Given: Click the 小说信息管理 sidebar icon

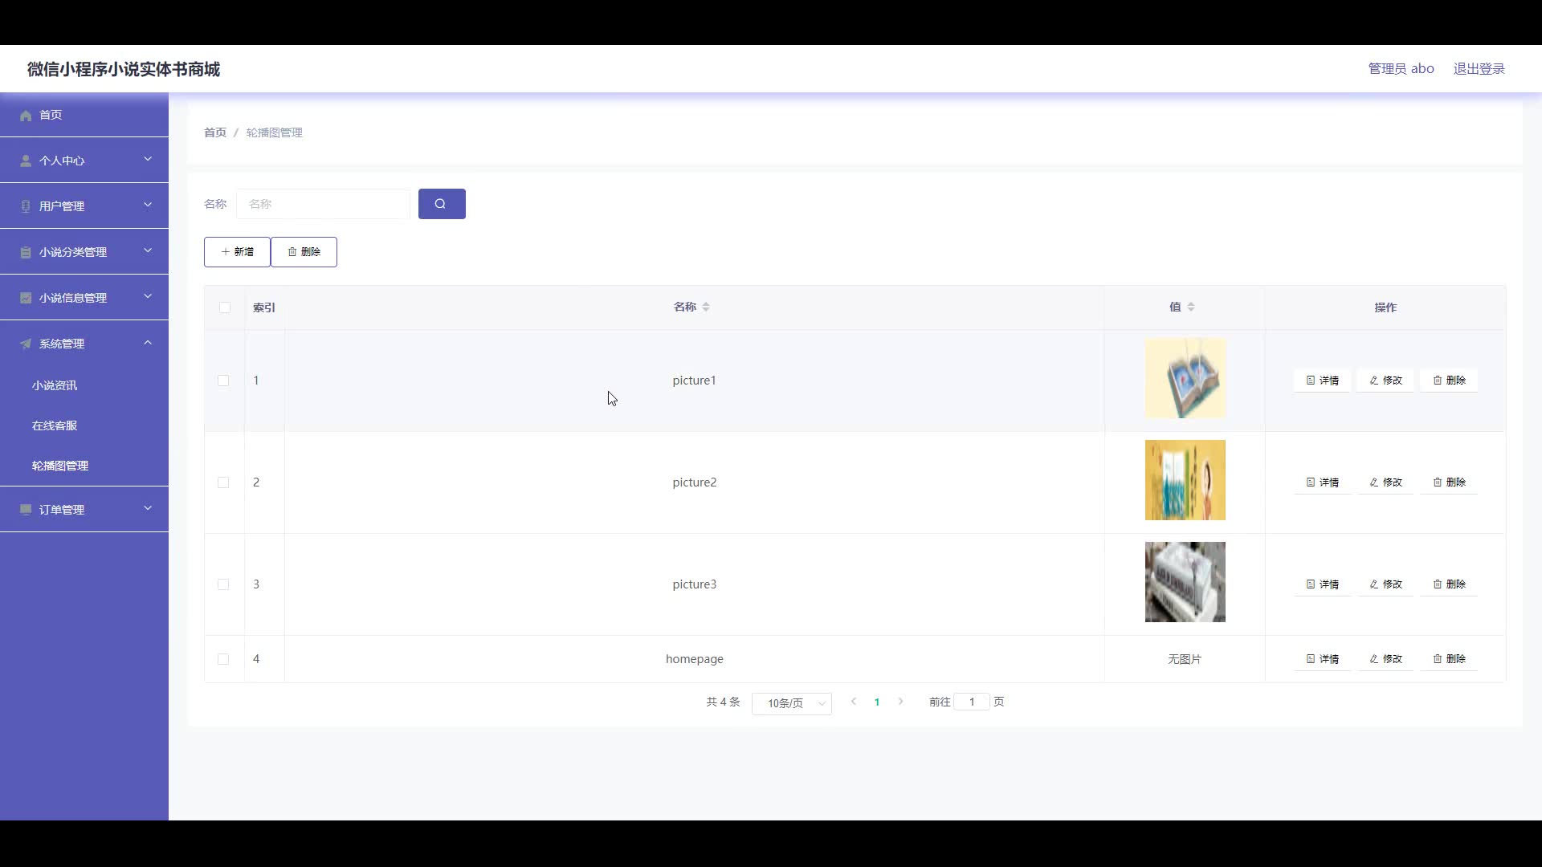Looking at the screenshot, I should click(26, 299).
